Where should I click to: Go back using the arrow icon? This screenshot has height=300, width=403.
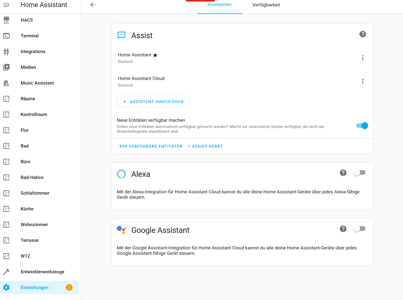(x=93, y=5)
